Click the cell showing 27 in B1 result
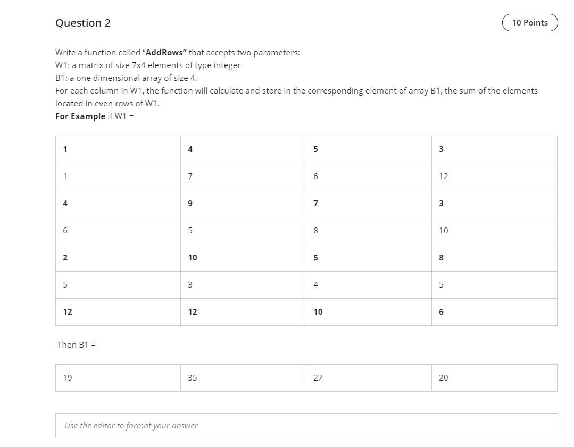 pyautogui.click(x=318, y=377)
